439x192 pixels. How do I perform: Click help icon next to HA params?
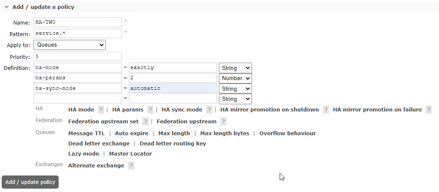pos(150,110)
